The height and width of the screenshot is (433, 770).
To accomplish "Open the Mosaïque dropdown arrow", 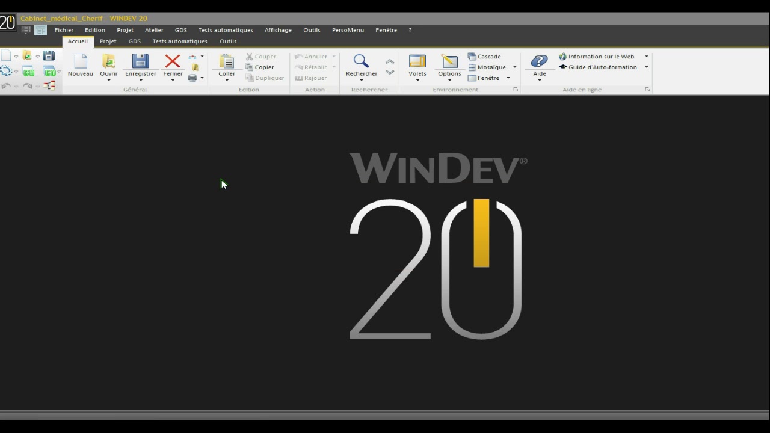I will coord(514,67).
